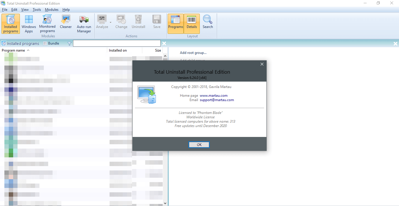Viewport: 399px width, 206px height.
Task: Open the Edit menu
Action: [x=14, y=10]
